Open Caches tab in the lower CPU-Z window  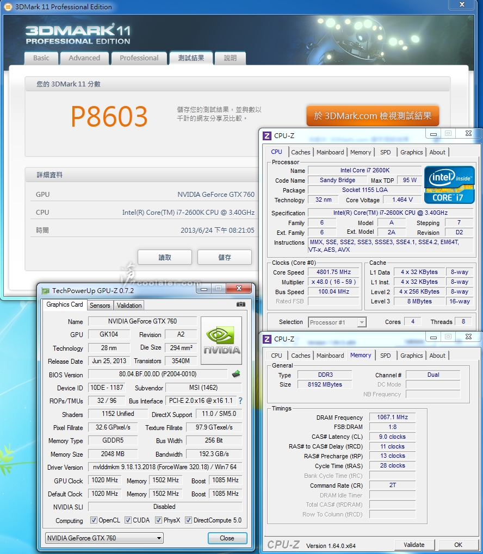coord(301,356)
